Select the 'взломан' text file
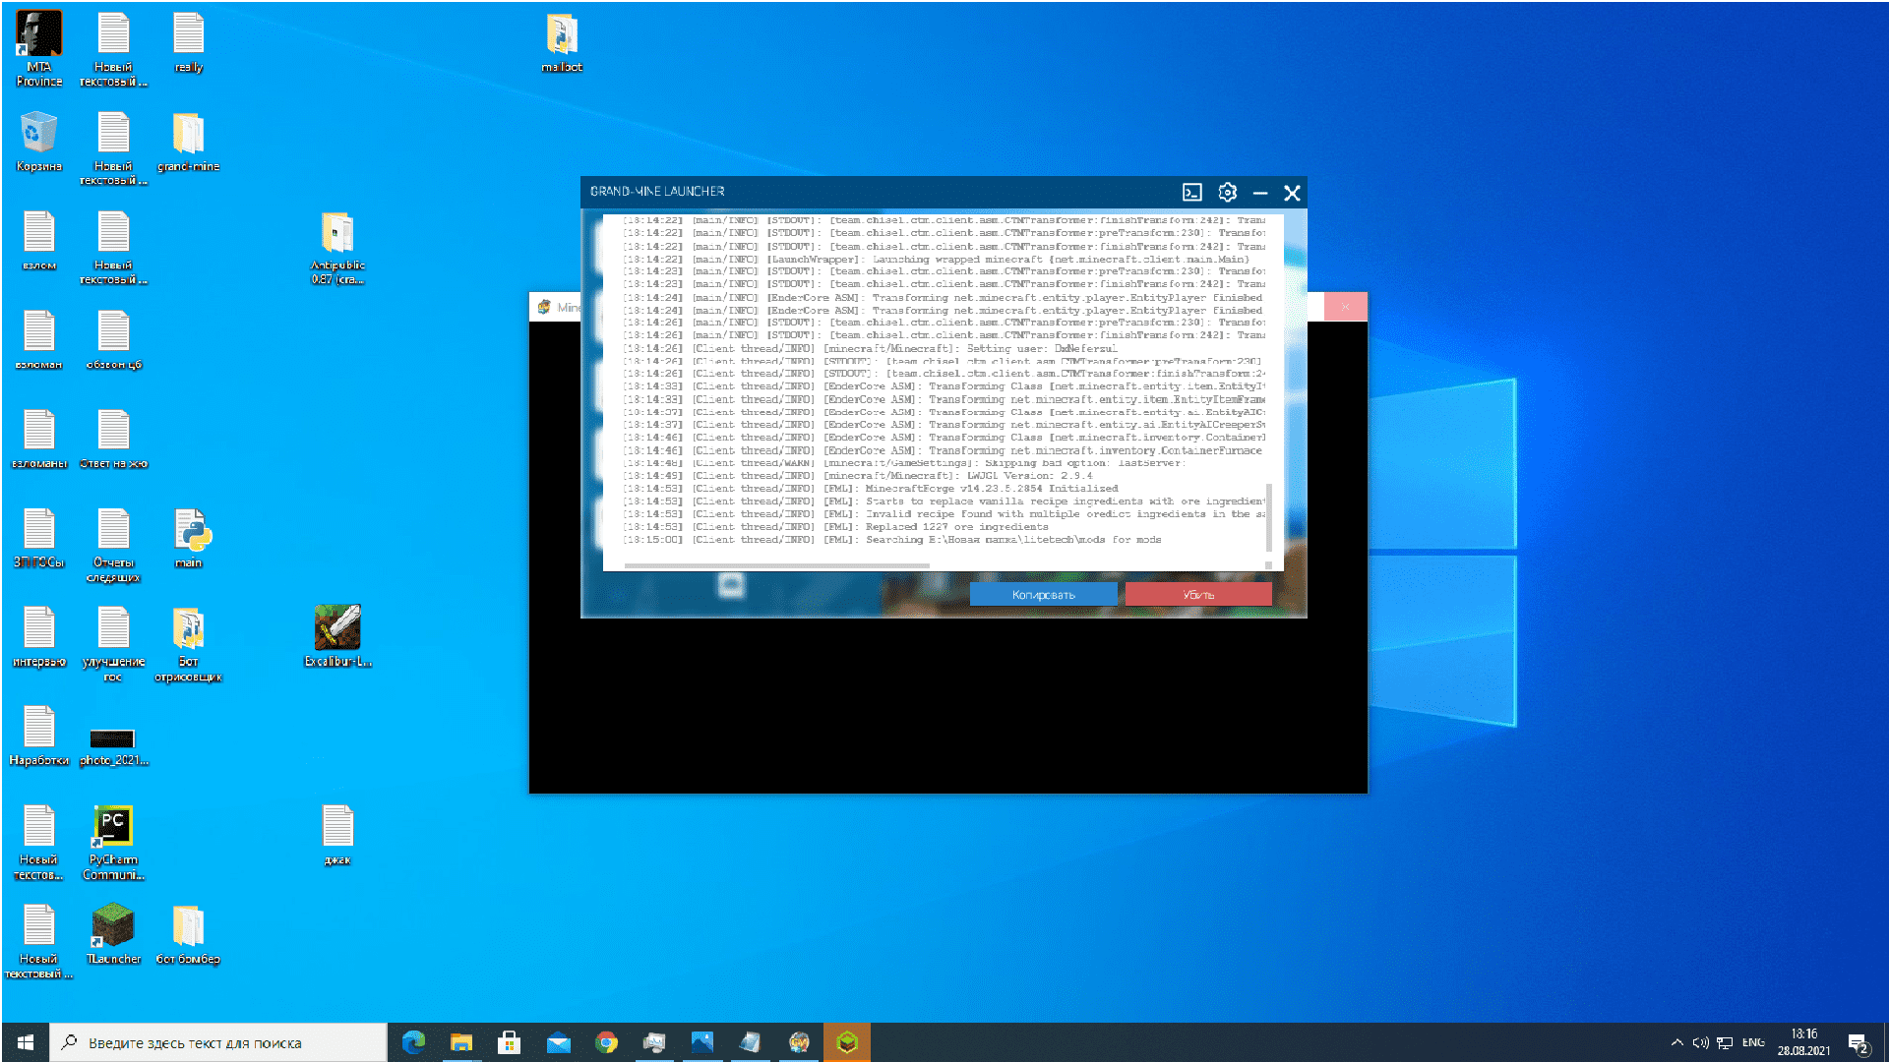1889x1062 pixels. [x=38, y=341]
